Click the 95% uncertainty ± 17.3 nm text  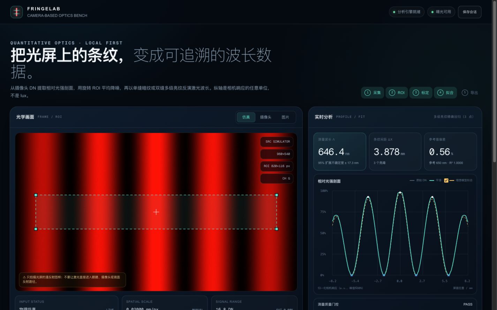coord(338,163)
